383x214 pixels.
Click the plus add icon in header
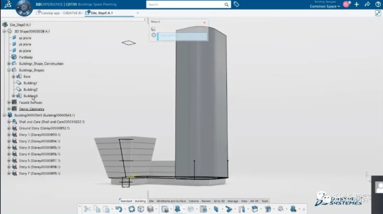click(357, 4)
